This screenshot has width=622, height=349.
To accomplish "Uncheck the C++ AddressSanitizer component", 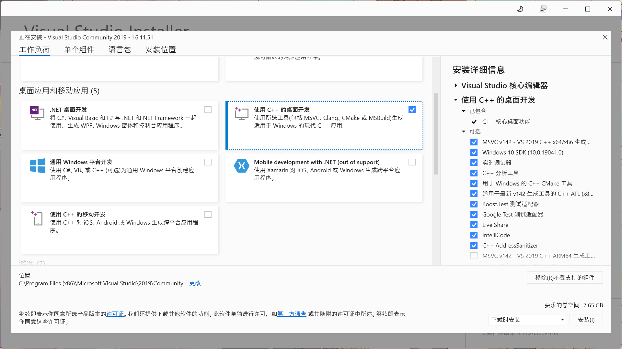I will 474,245.
